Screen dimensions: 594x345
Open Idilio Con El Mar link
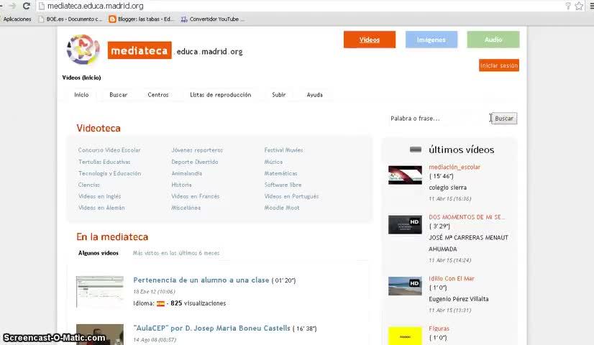451,278
